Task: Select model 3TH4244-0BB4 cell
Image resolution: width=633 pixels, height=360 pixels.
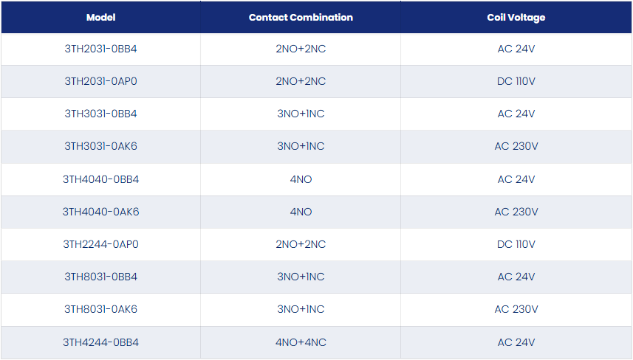Action: coord(101,342)
